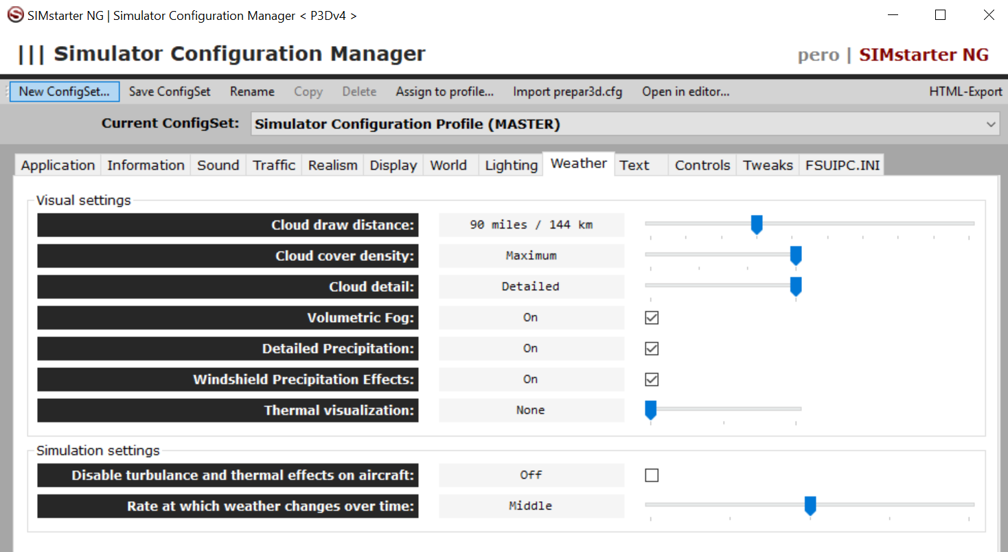The height and width of the screenshot is (552, 1008).
Task: Select the Weather tab
Action: (x=579, y=163)
